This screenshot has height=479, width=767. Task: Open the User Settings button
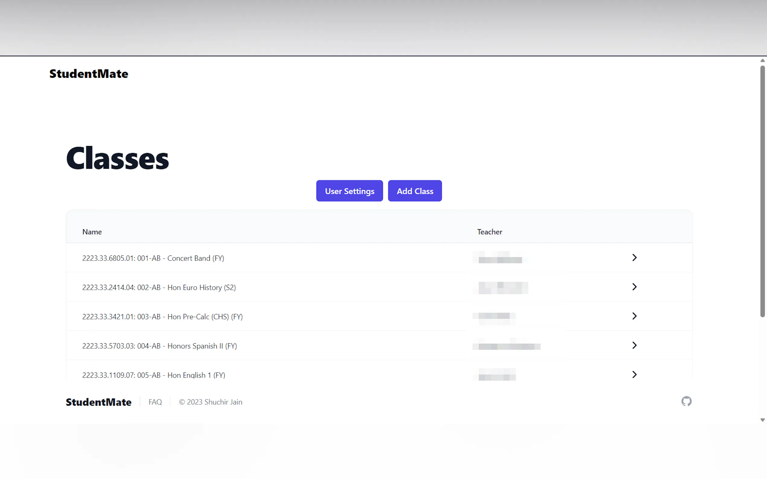click(x=349, y=191)
